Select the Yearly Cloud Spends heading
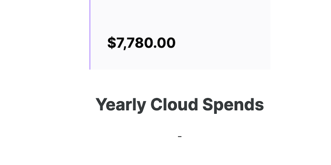This screenshot has width=331, height=165. pyautogui.click(x=179, y=105)
